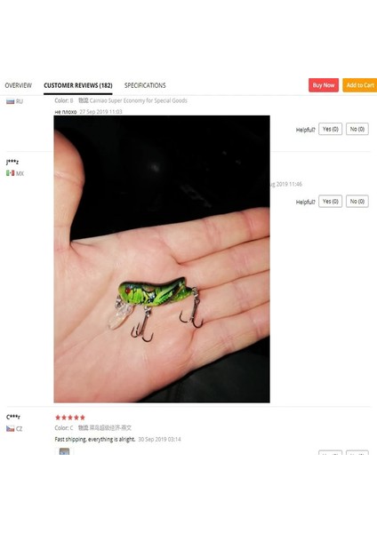Select reviewer name C***r
Screen dimensions: 377x533
pyautogui.click(x=13, y=417)
